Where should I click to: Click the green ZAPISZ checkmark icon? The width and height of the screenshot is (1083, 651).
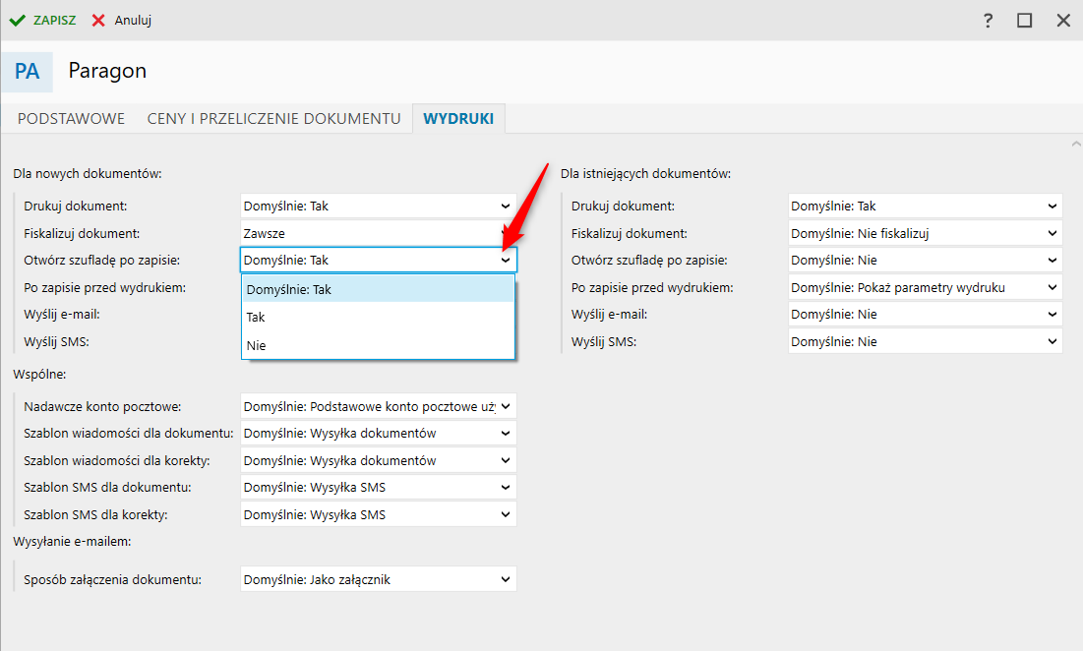click(18, 20)
